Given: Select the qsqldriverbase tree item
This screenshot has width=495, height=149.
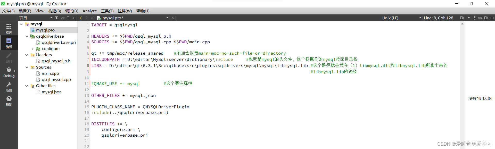Looking at the screenshot, I should [50, 36].
